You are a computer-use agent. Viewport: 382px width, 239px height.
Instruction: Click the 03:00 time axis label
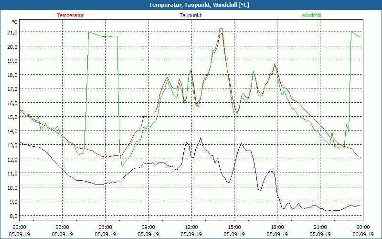tap(63, 228)
